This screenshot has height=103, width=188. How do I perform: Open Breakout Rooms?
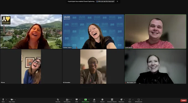[112, 100]
